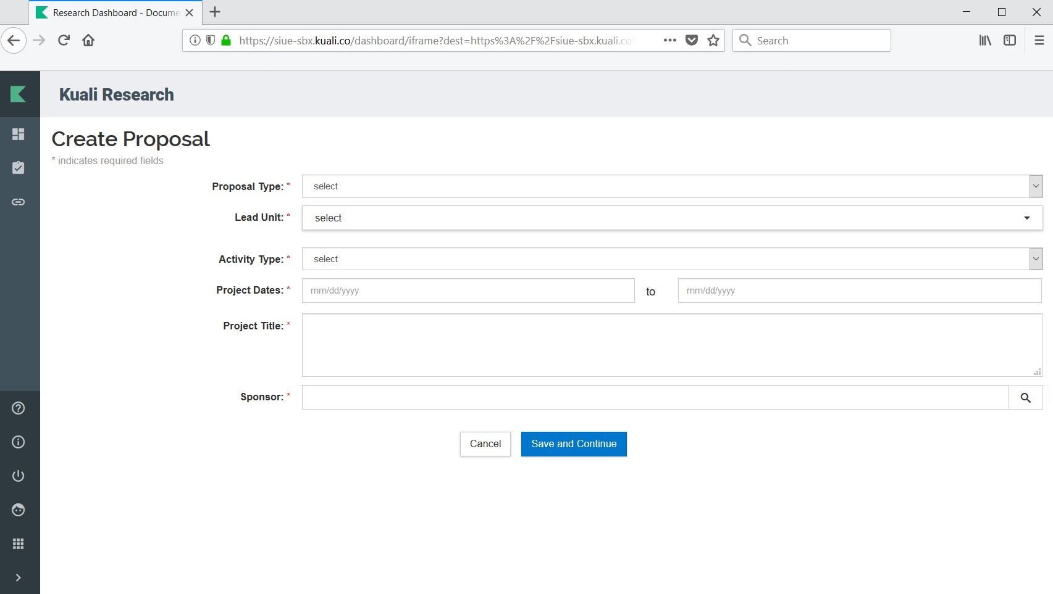Click the clipboard checklist icon in sidebar
This screenshot has width=1053, height=594.
19,168
